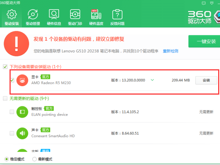
Task: Open the title bar dropdown menu icon
Action: (x=212, y=3)
